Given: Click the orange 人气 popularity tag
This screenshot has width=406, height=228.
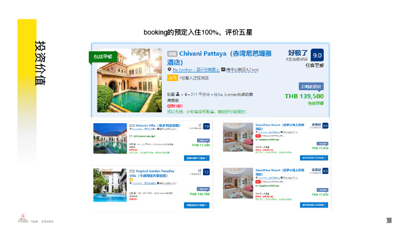Looking at the screenshot, I should [173, 78].
